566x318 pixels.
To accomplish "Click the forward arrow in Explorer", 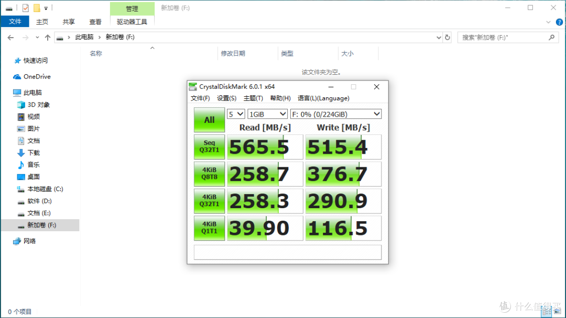I will [x=25, y=38].
